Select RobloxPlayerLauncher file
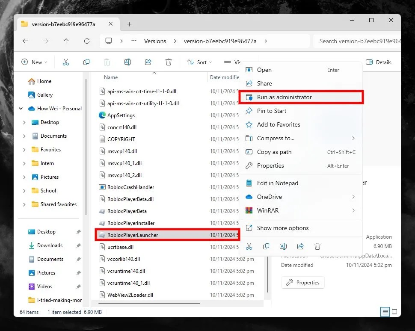The image size is (415, 331). [167, 235]
